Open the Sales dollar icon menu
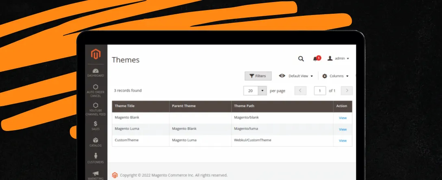 click(x=95, y=126)
